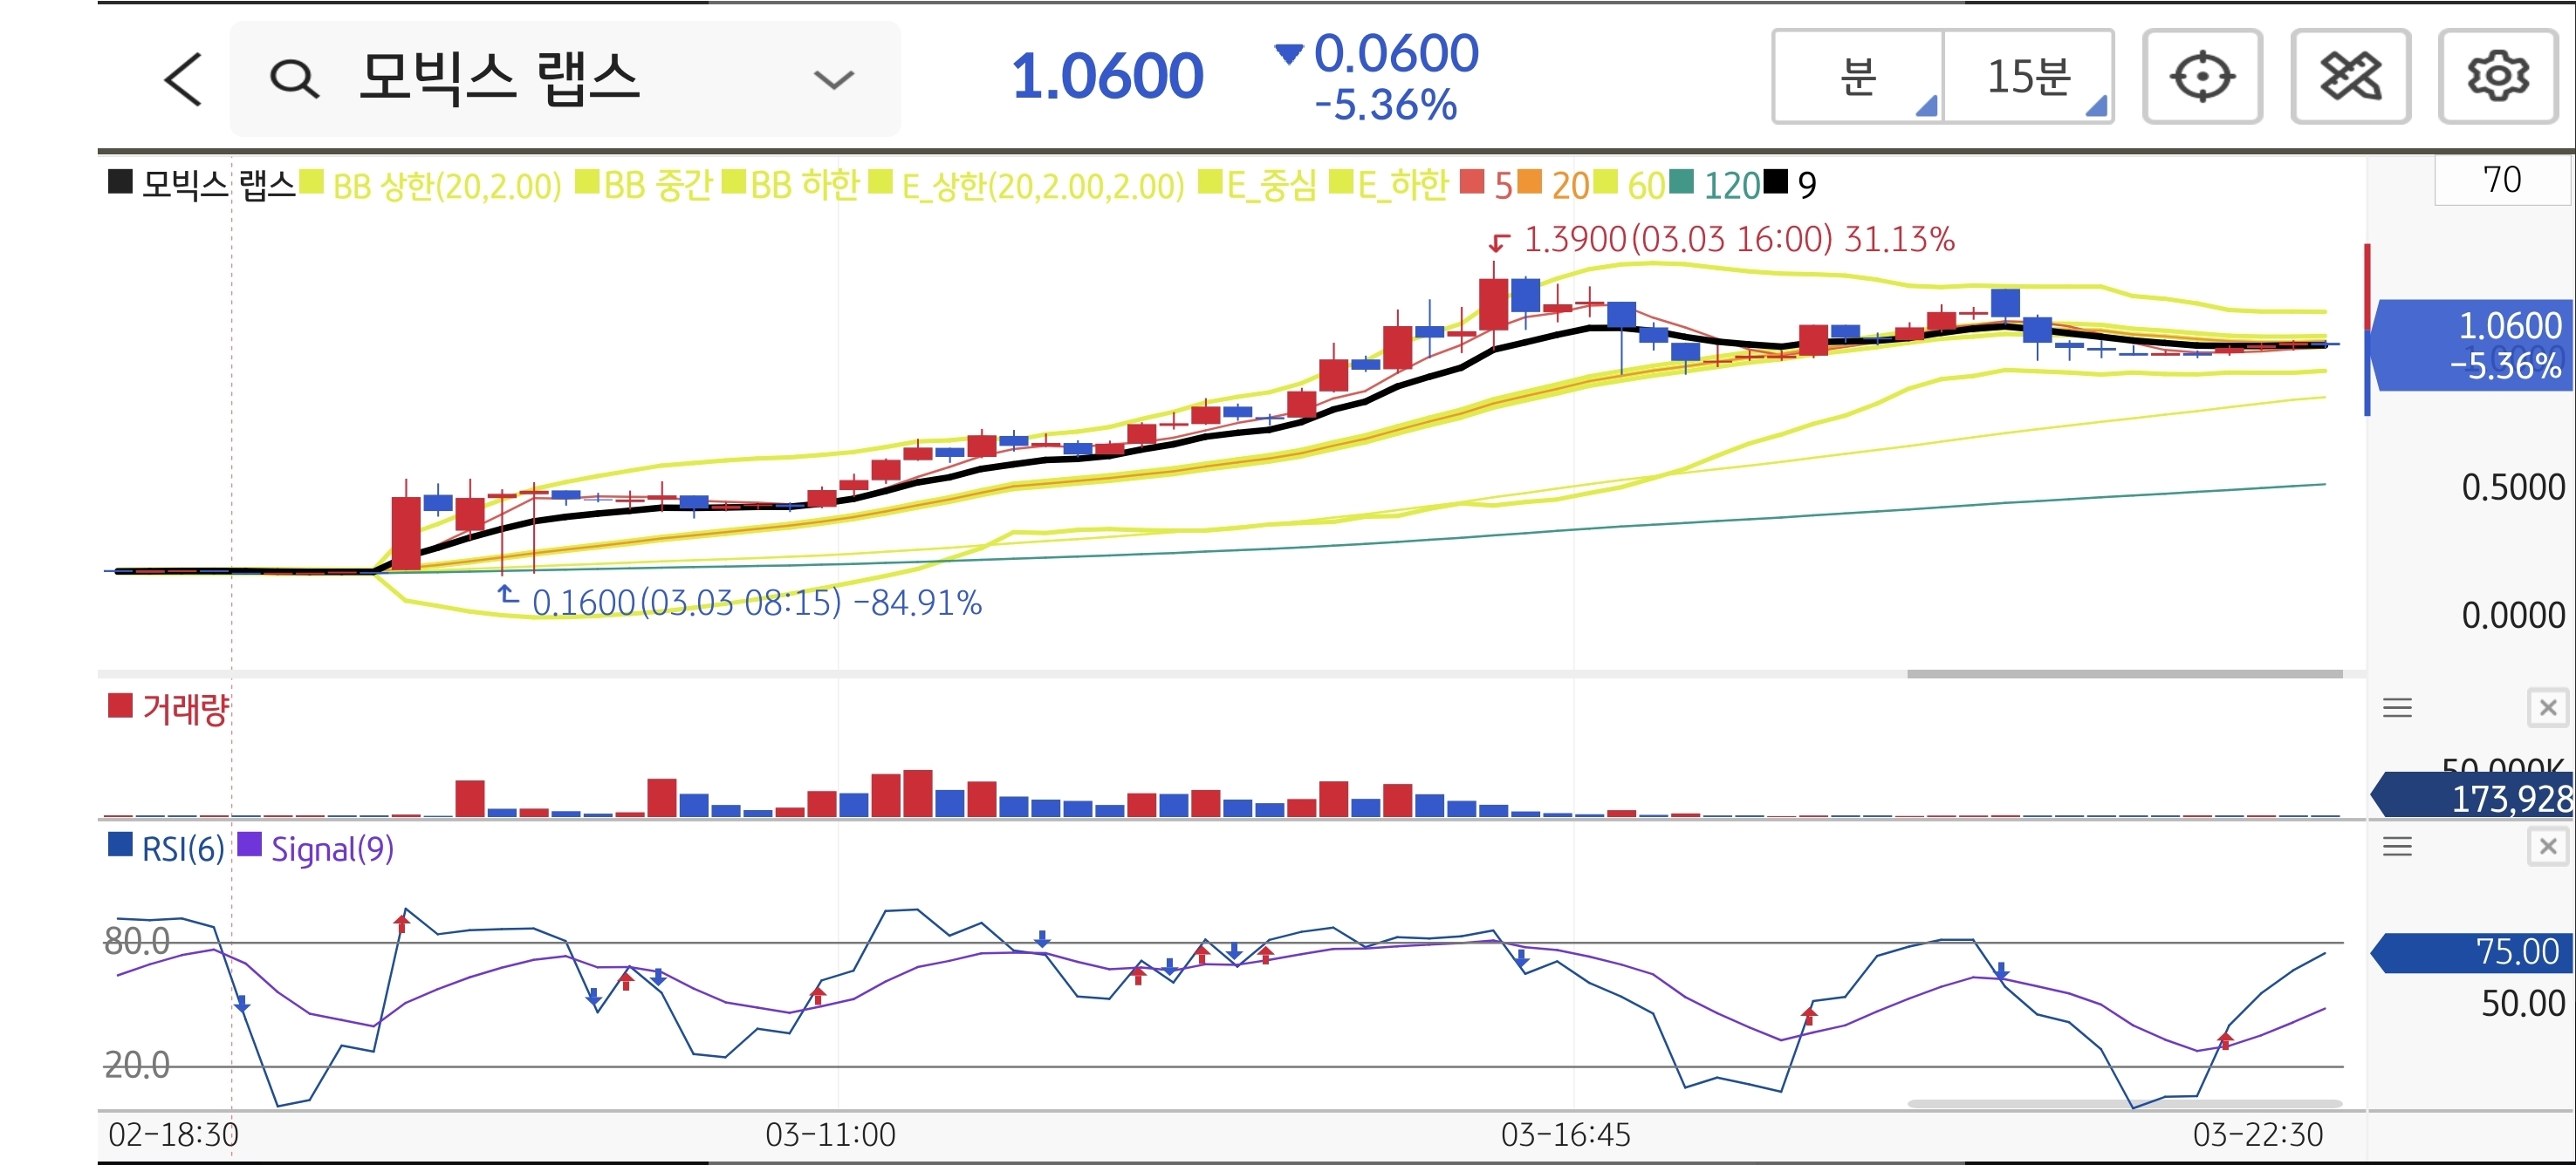Open the 분 chart type dropdown
2576x1165 pixels.
pos(1858,77)
